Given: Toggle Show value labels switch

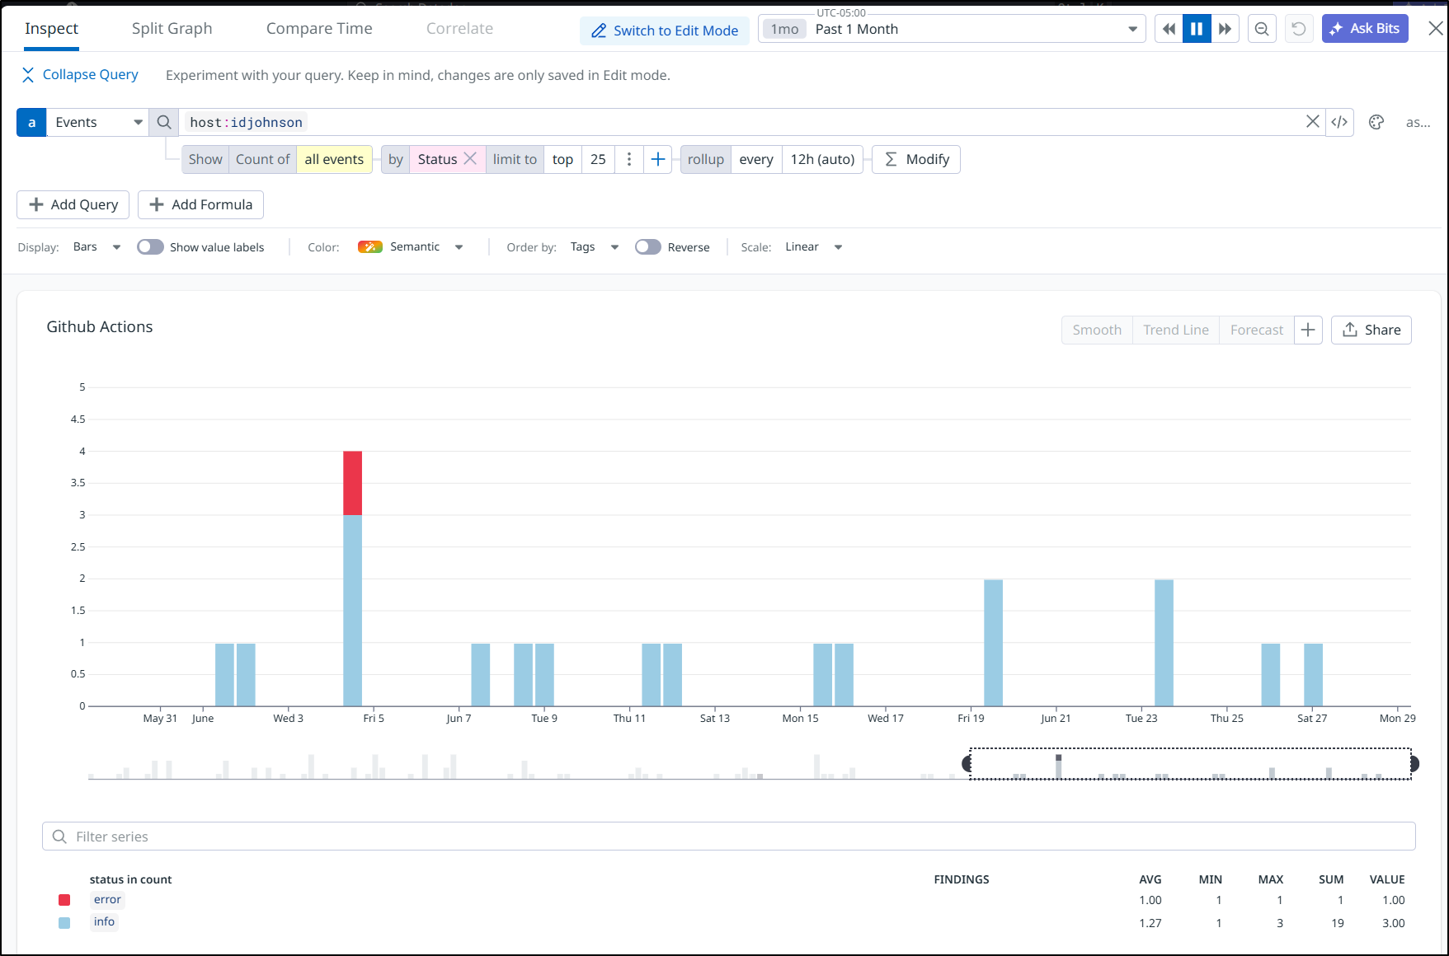Looking at the screenshot, I should tap(150, 247).
